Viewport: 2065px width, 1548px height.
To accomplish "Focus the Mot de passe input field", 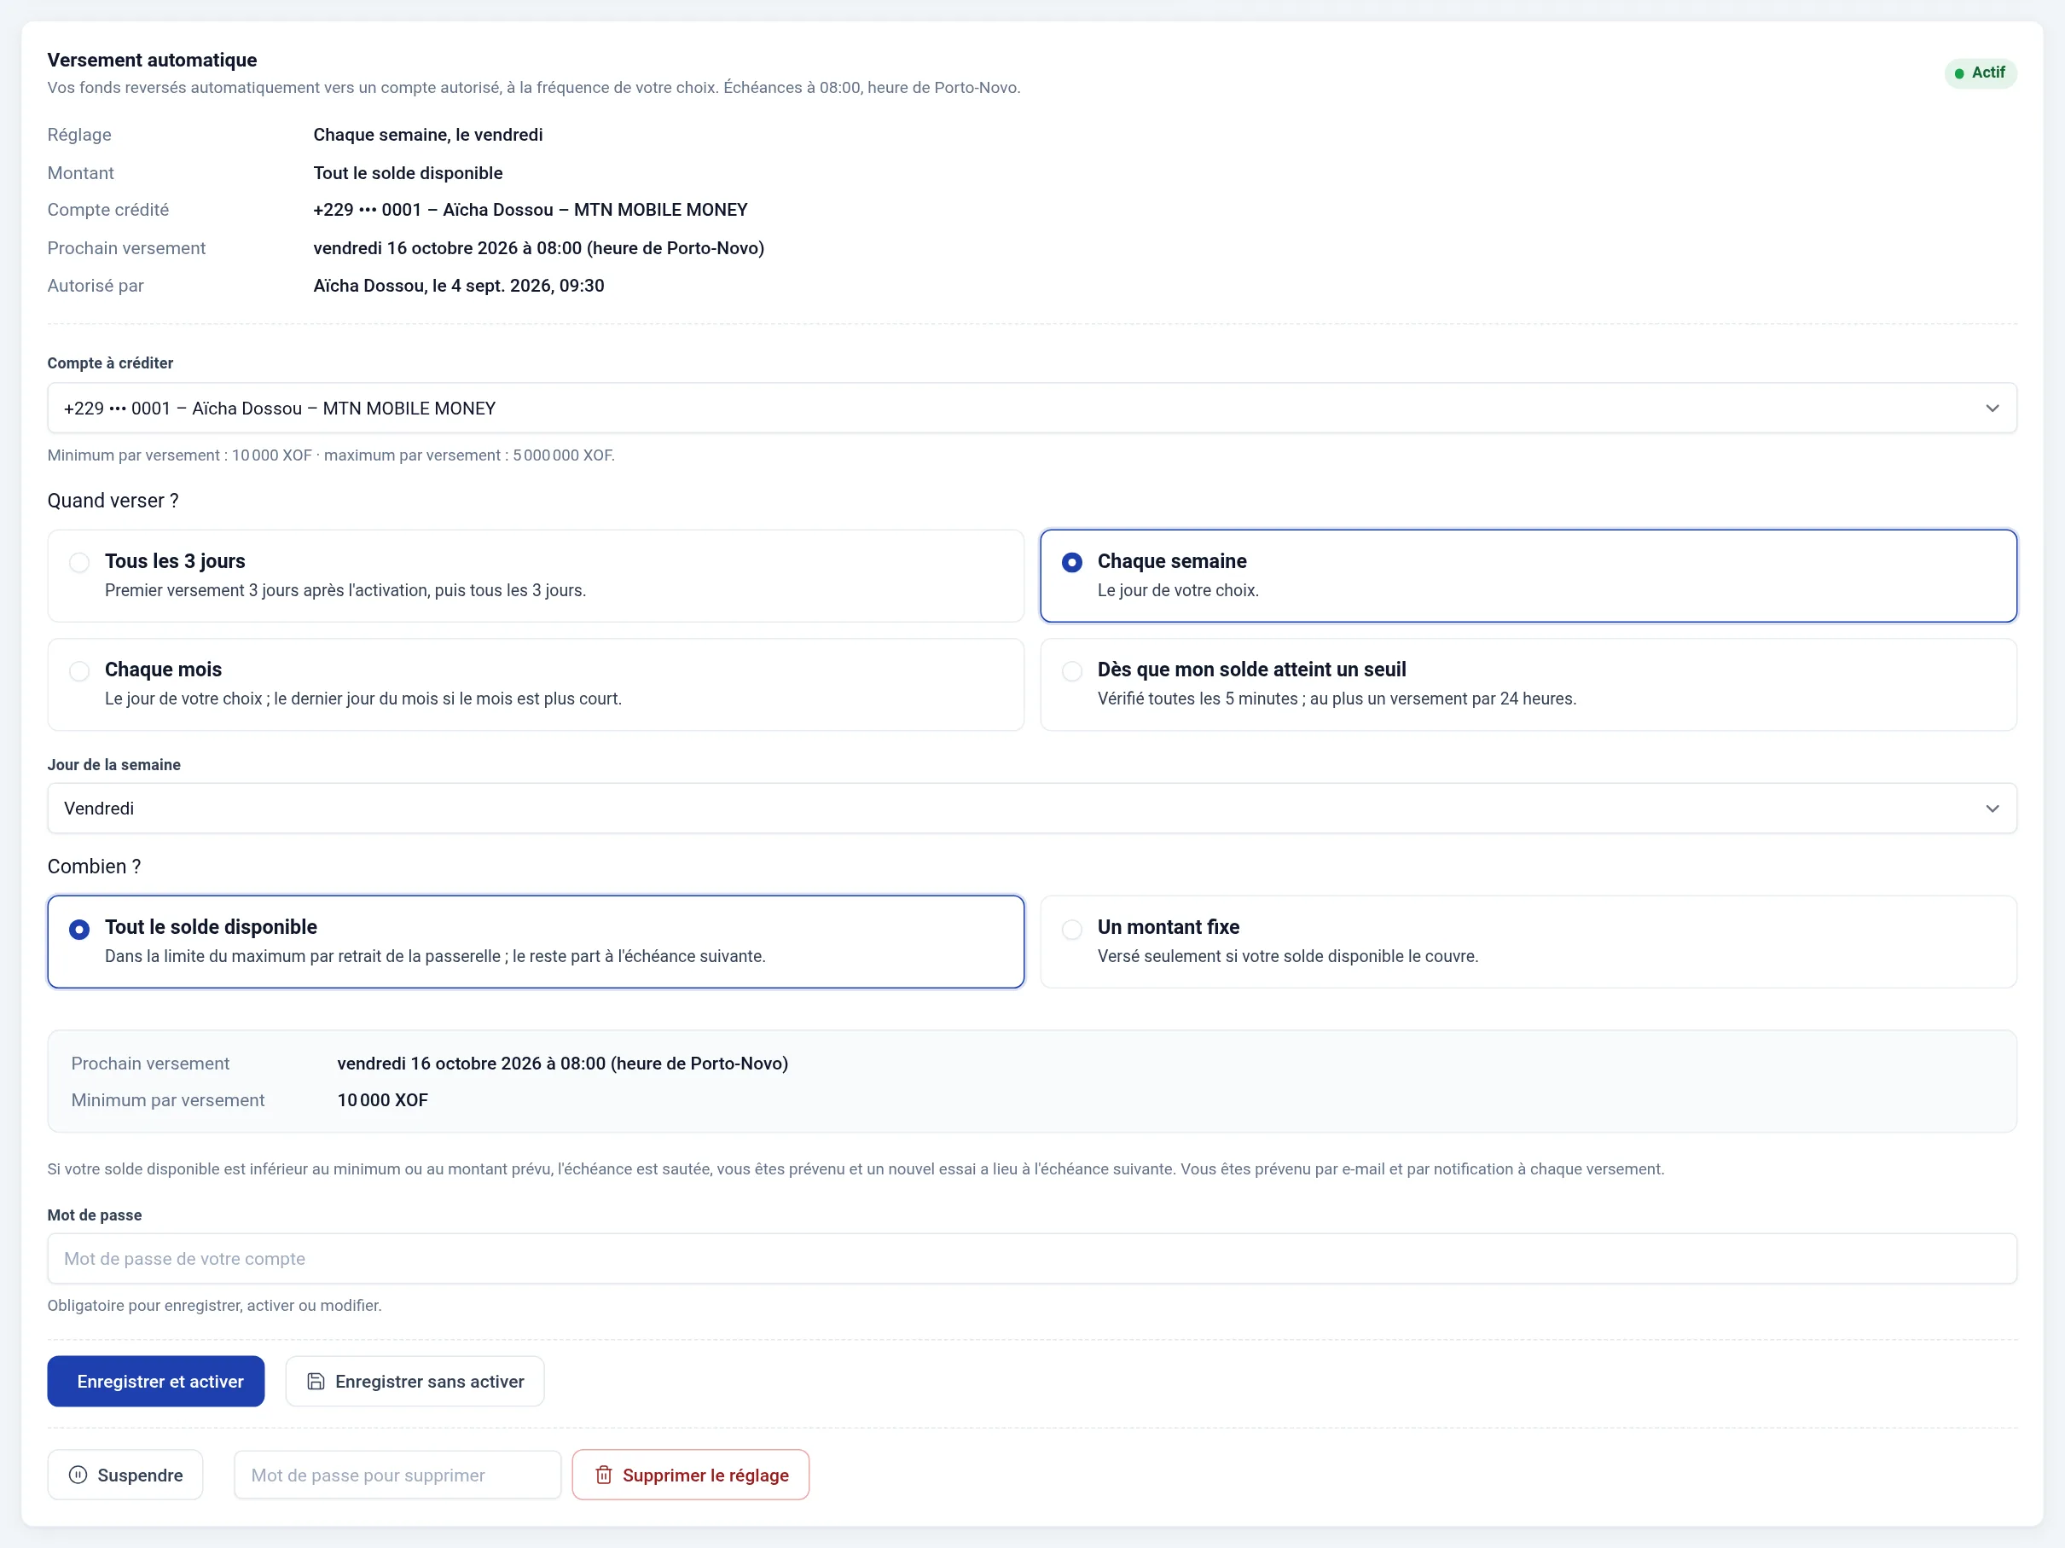I will [x=1031, y=1258].
